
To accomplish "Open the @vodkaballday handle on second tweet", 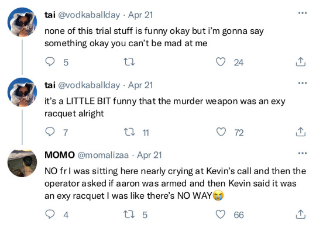I will pos(89,85).
